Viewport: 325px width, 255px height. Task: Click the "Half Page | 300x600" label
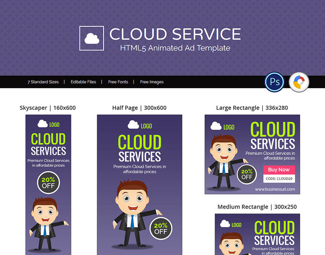tap(139, 108)
